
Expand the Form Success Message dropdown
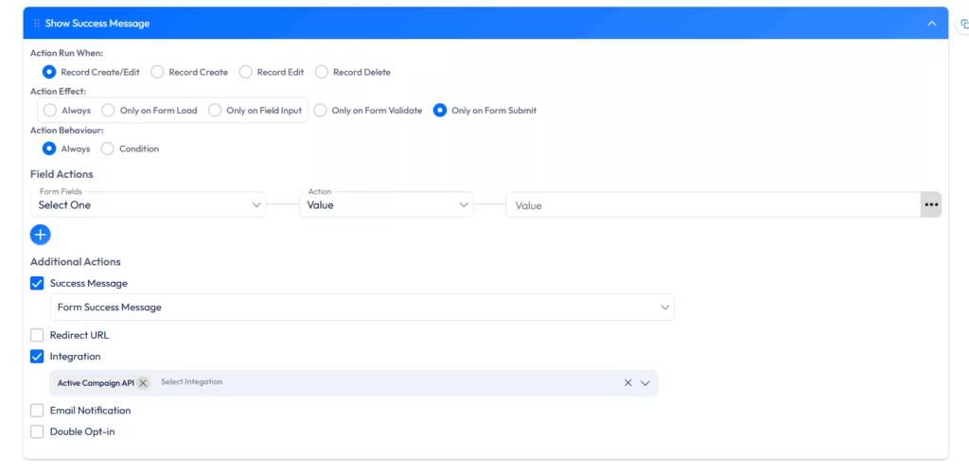361,307
